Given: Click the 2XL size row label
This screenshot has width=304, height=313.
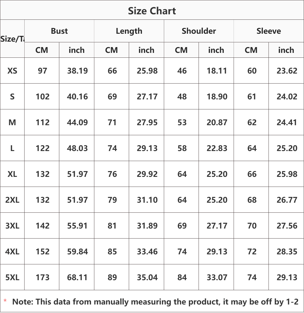Looking at the screenshot, I should pos(12,200).
